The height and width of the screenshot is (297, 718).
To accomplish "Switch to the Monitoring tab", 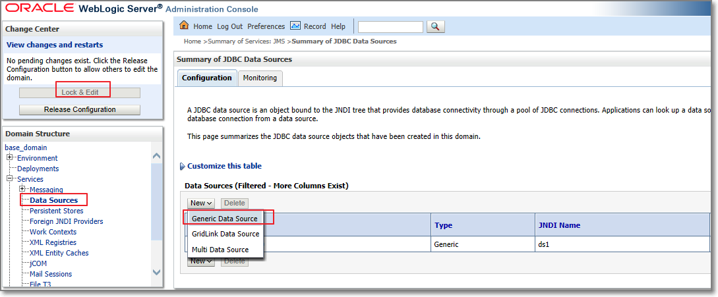I will click(x=260, y=78).
